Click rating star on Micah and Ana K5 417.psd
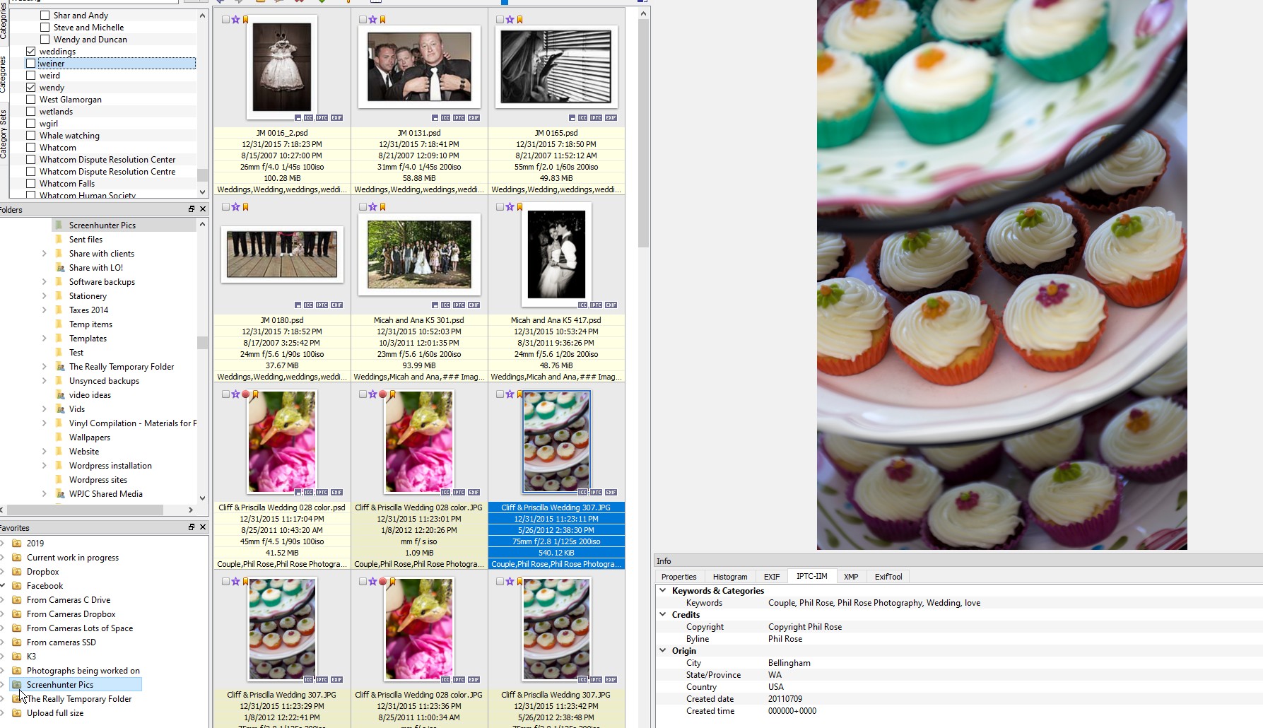The width and height of the screenshot is (1263, 728). [x=510, y=207]
